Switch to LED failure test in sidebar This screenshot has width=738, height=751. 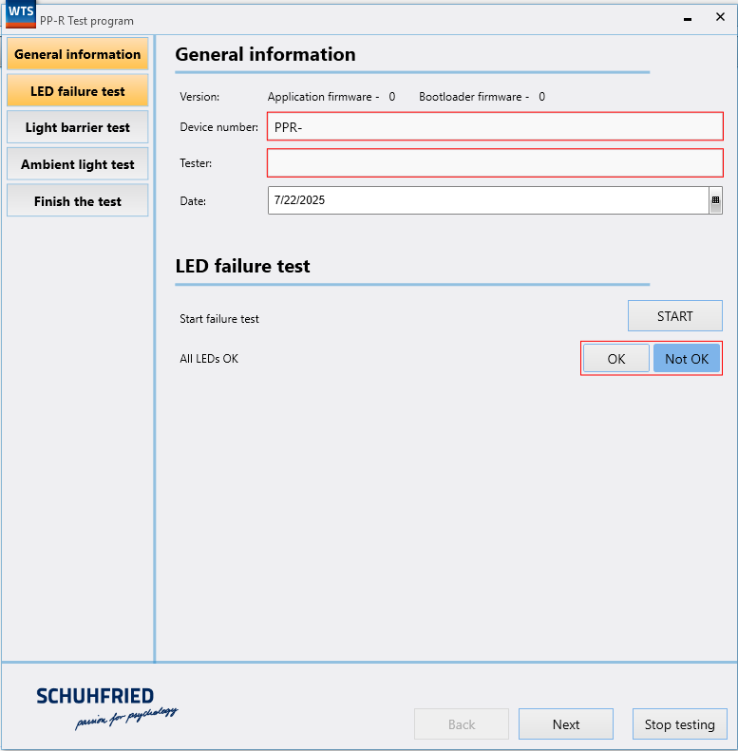coord(78,91)
